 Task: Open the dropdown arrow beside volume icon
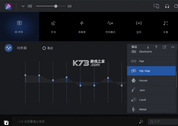point(23,6)
